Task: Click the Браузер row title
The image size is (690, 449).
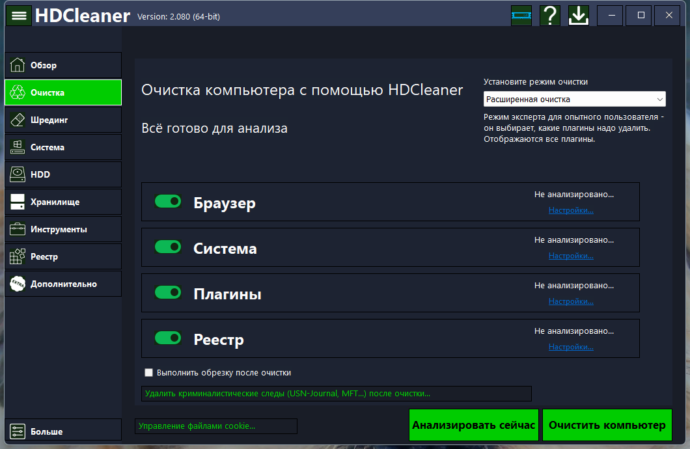Action: pyautogui.click(x=225, y=203)
